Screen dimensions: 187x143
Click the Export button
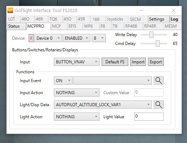click(156, 62)
